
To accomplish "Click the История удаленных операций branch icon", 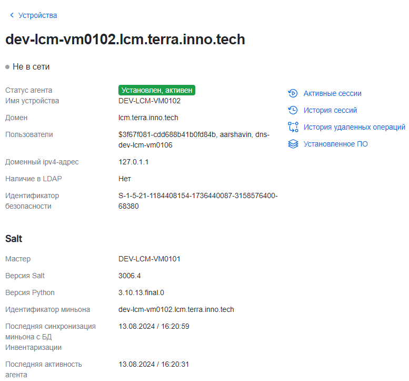I will (293, 127).
